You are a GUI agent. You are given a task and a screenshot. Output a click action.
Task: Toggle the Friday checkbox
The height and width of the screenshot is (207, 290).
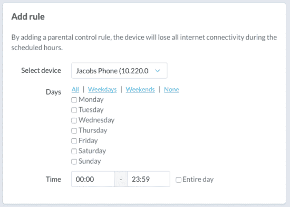[74, 141]
